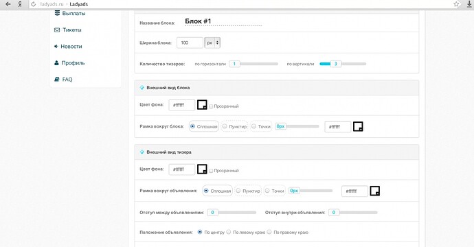Open block background color swatch
Image resolution: width=474 pixels, height=247 pixels.
point(202,104)
